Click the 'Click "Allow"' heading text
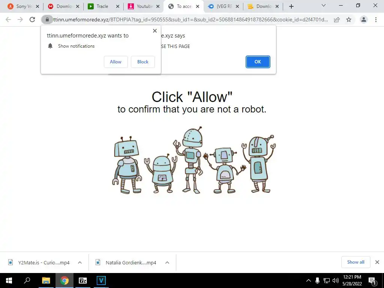 pos(192,97)
